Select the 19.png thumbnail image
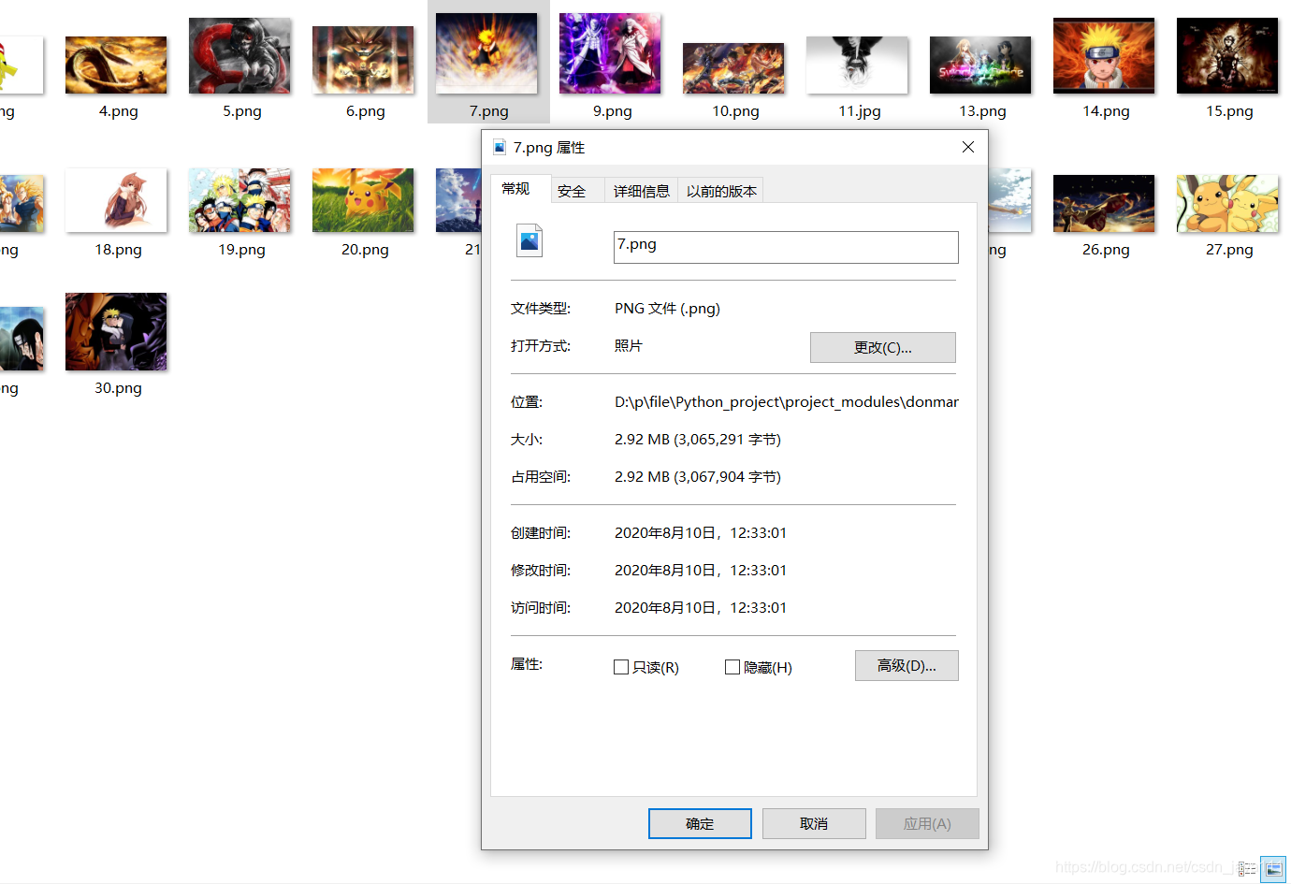The image size is (1291, 884). click(239, 200)
